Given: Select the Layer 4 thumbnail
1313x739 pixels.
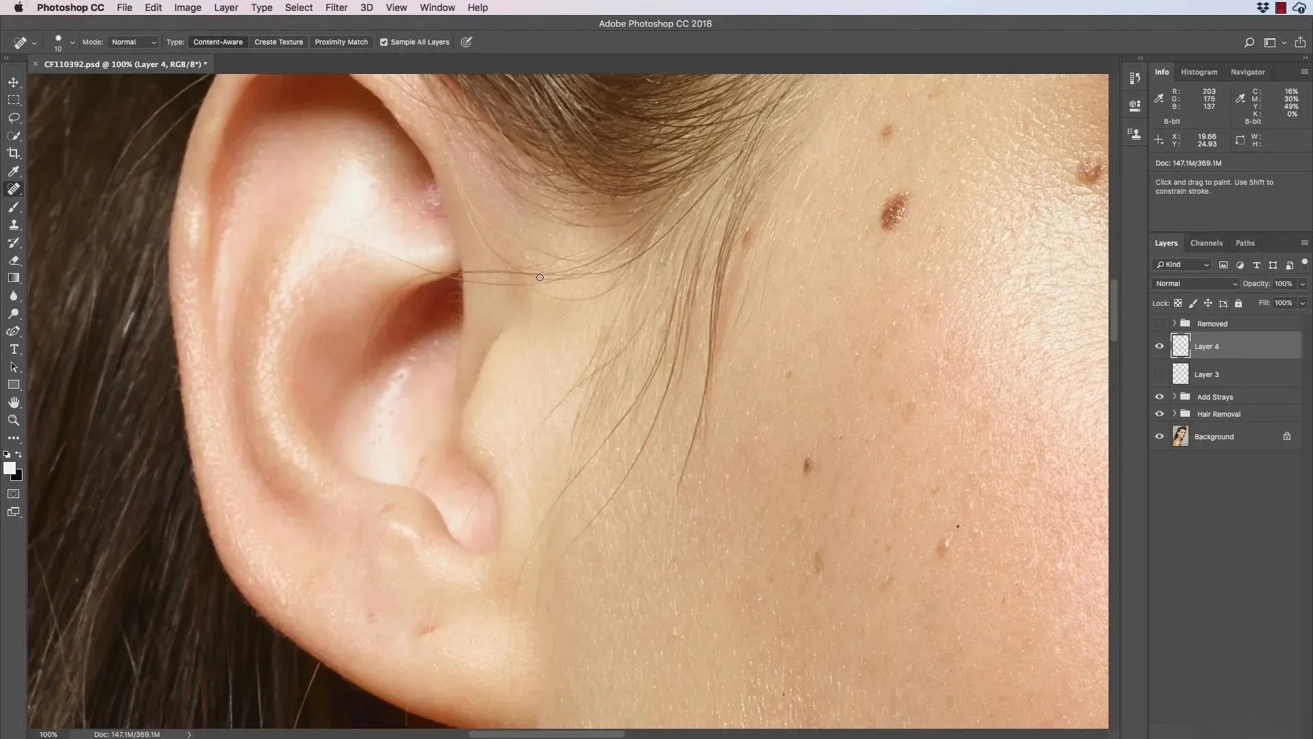Looking at the screenshot, I should coord(1180,346).
